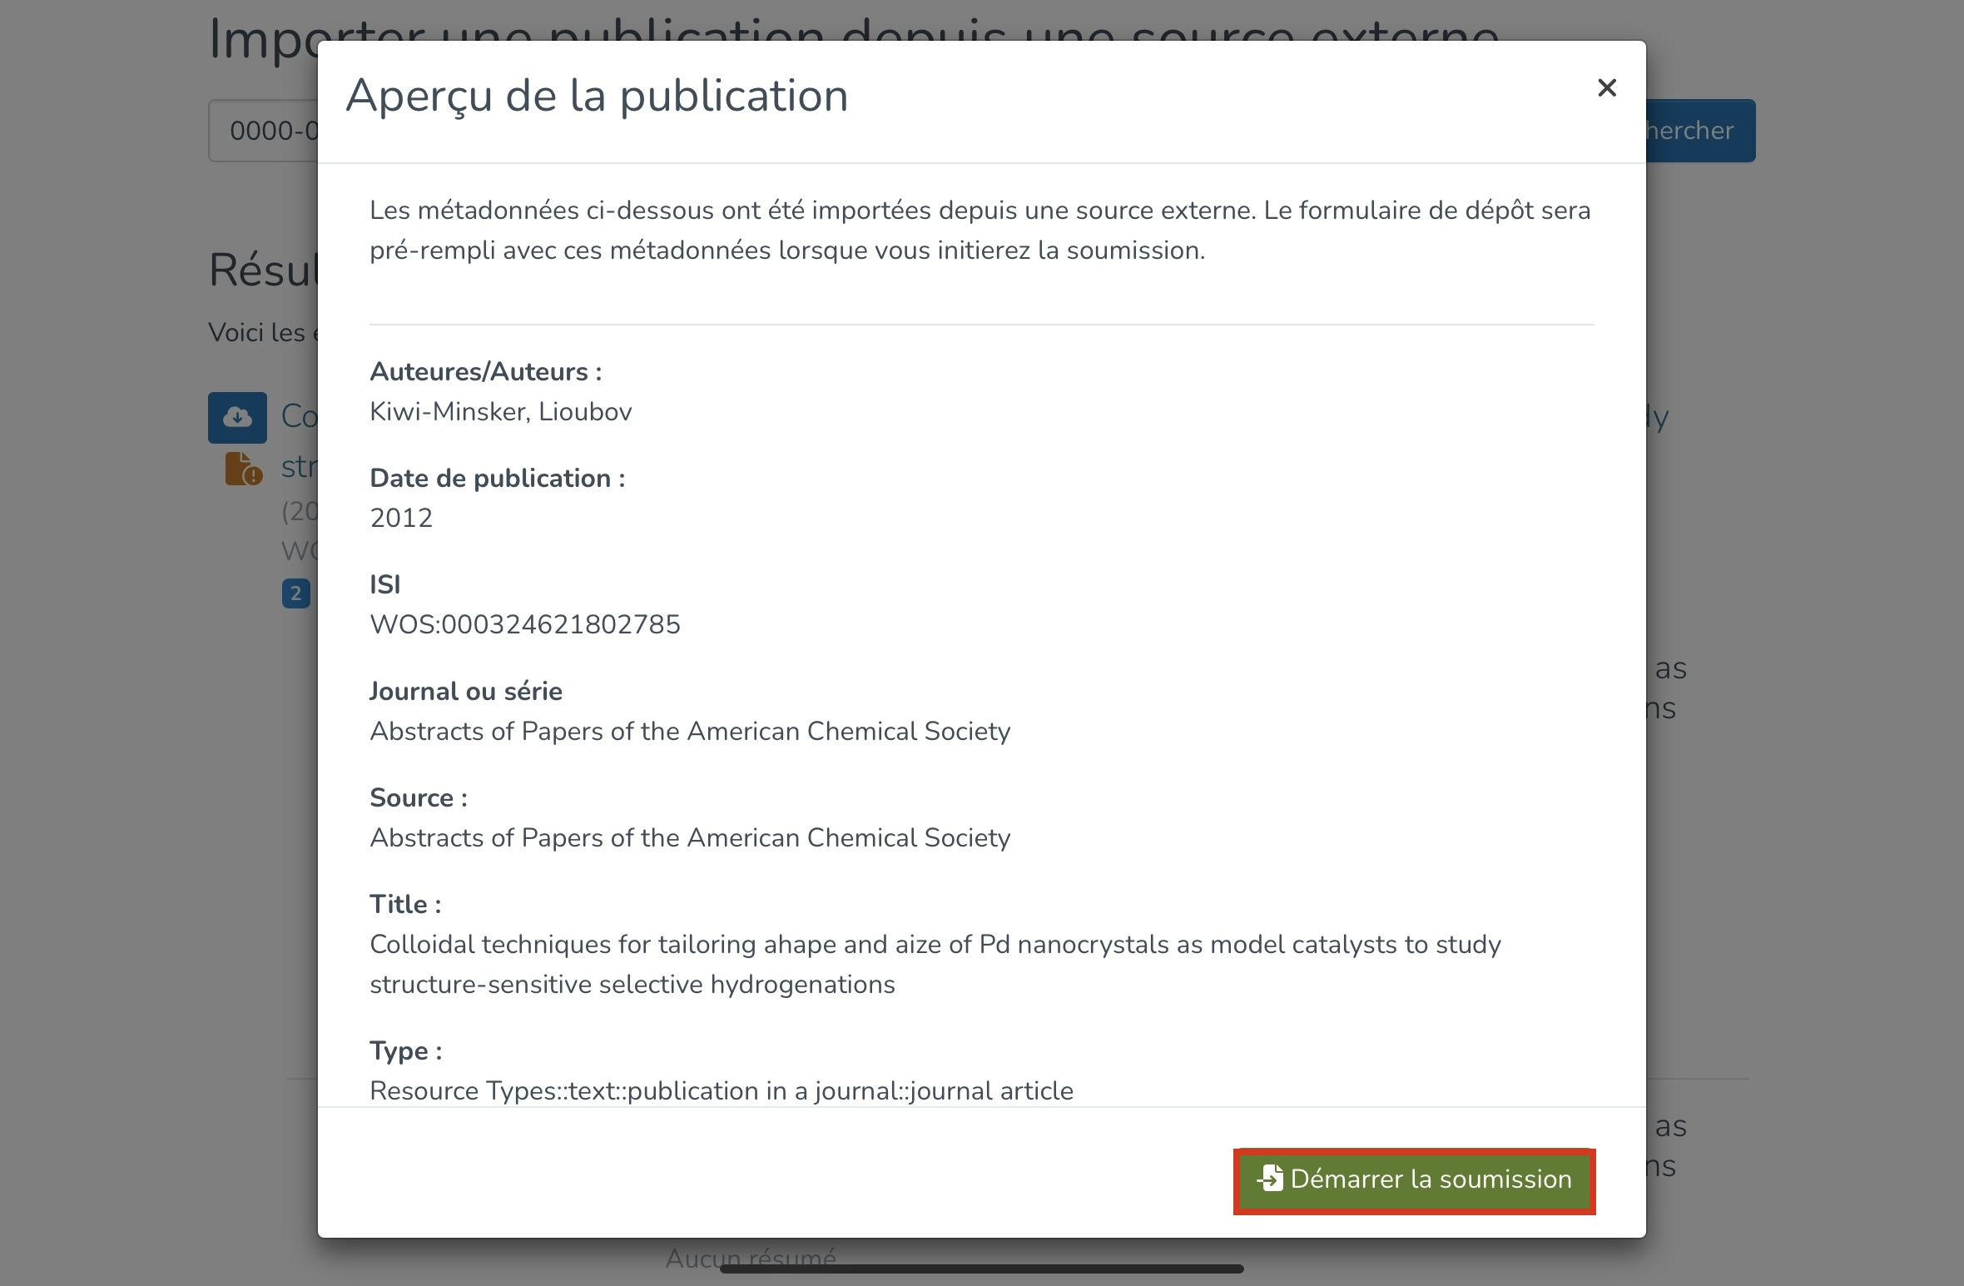Click the ISI value WOS:000324621802785
The width and height of the screenshot is (1964, 1286).
[524, 624]
